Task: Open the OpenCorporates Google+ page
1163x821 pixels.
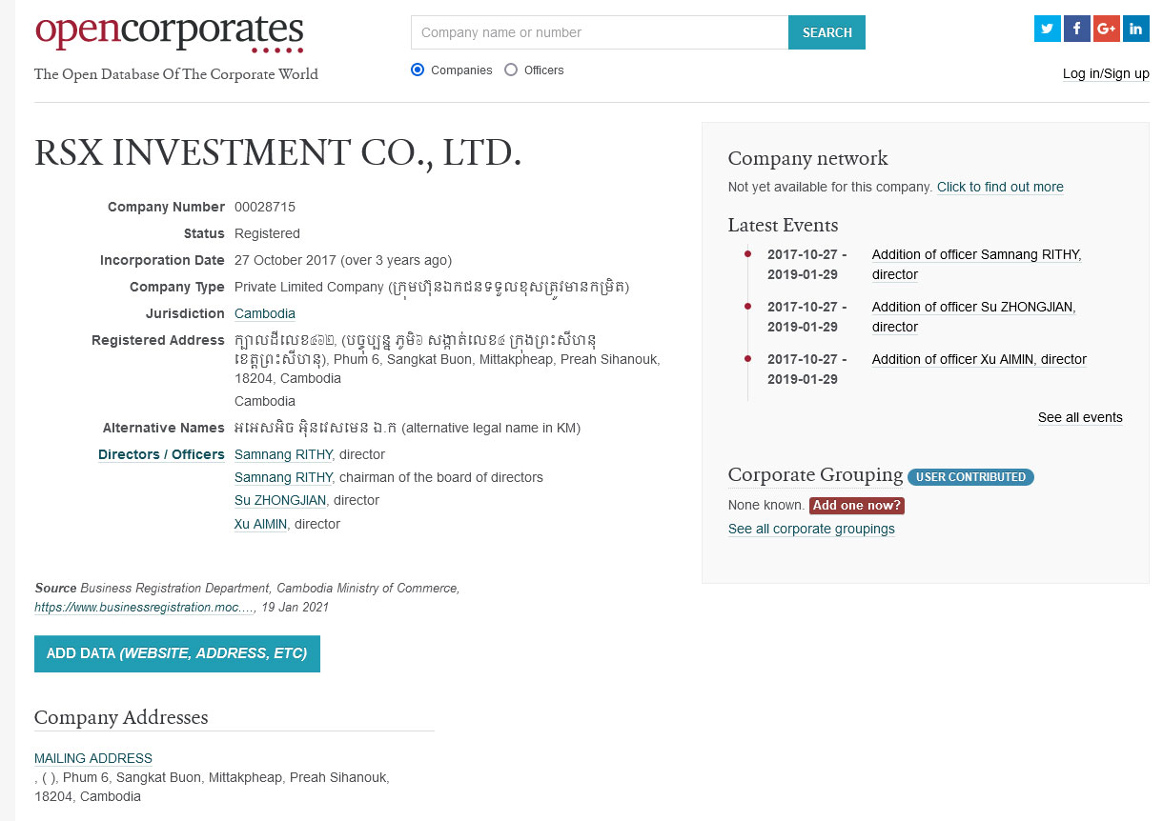Action: [1106, 29]
